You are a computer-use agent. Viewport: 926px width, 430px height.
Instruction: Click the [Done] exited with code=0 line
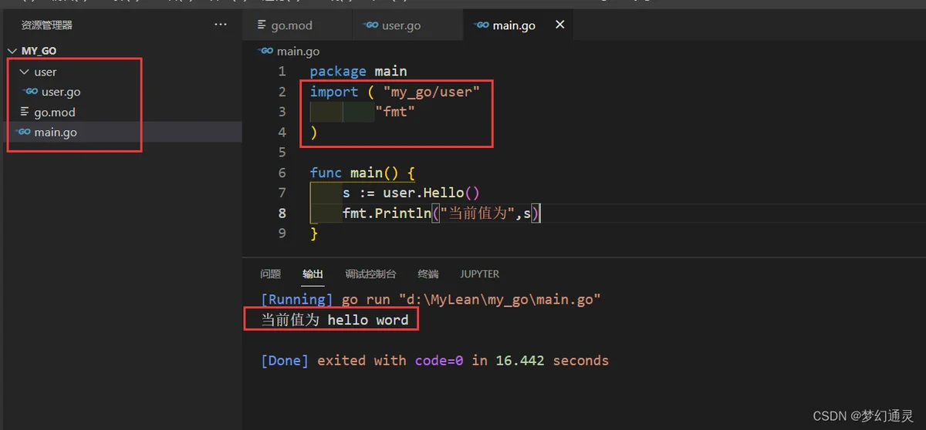coord(435,360)
